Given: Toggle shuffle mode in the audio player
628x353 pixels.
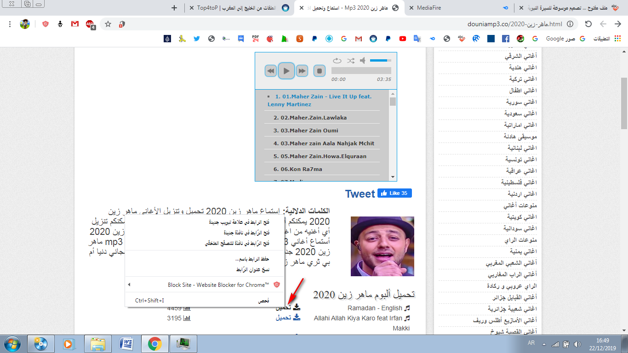Looking at the screenshot, I should click(x=351, y=61).
